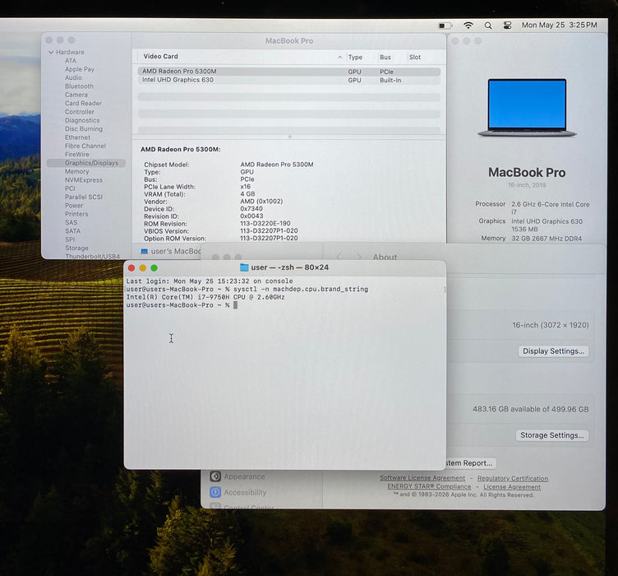Image resolution: width=618 pixels, height=576 pixels.
Task: Select Disc Burning in the sidebar
Action: [x=84, y=129]
